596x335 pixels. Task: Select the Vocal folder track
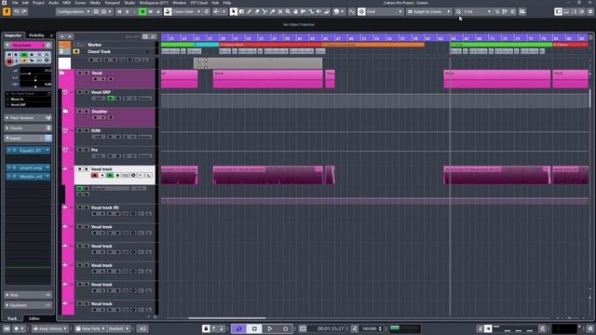(x=115, y=78)
